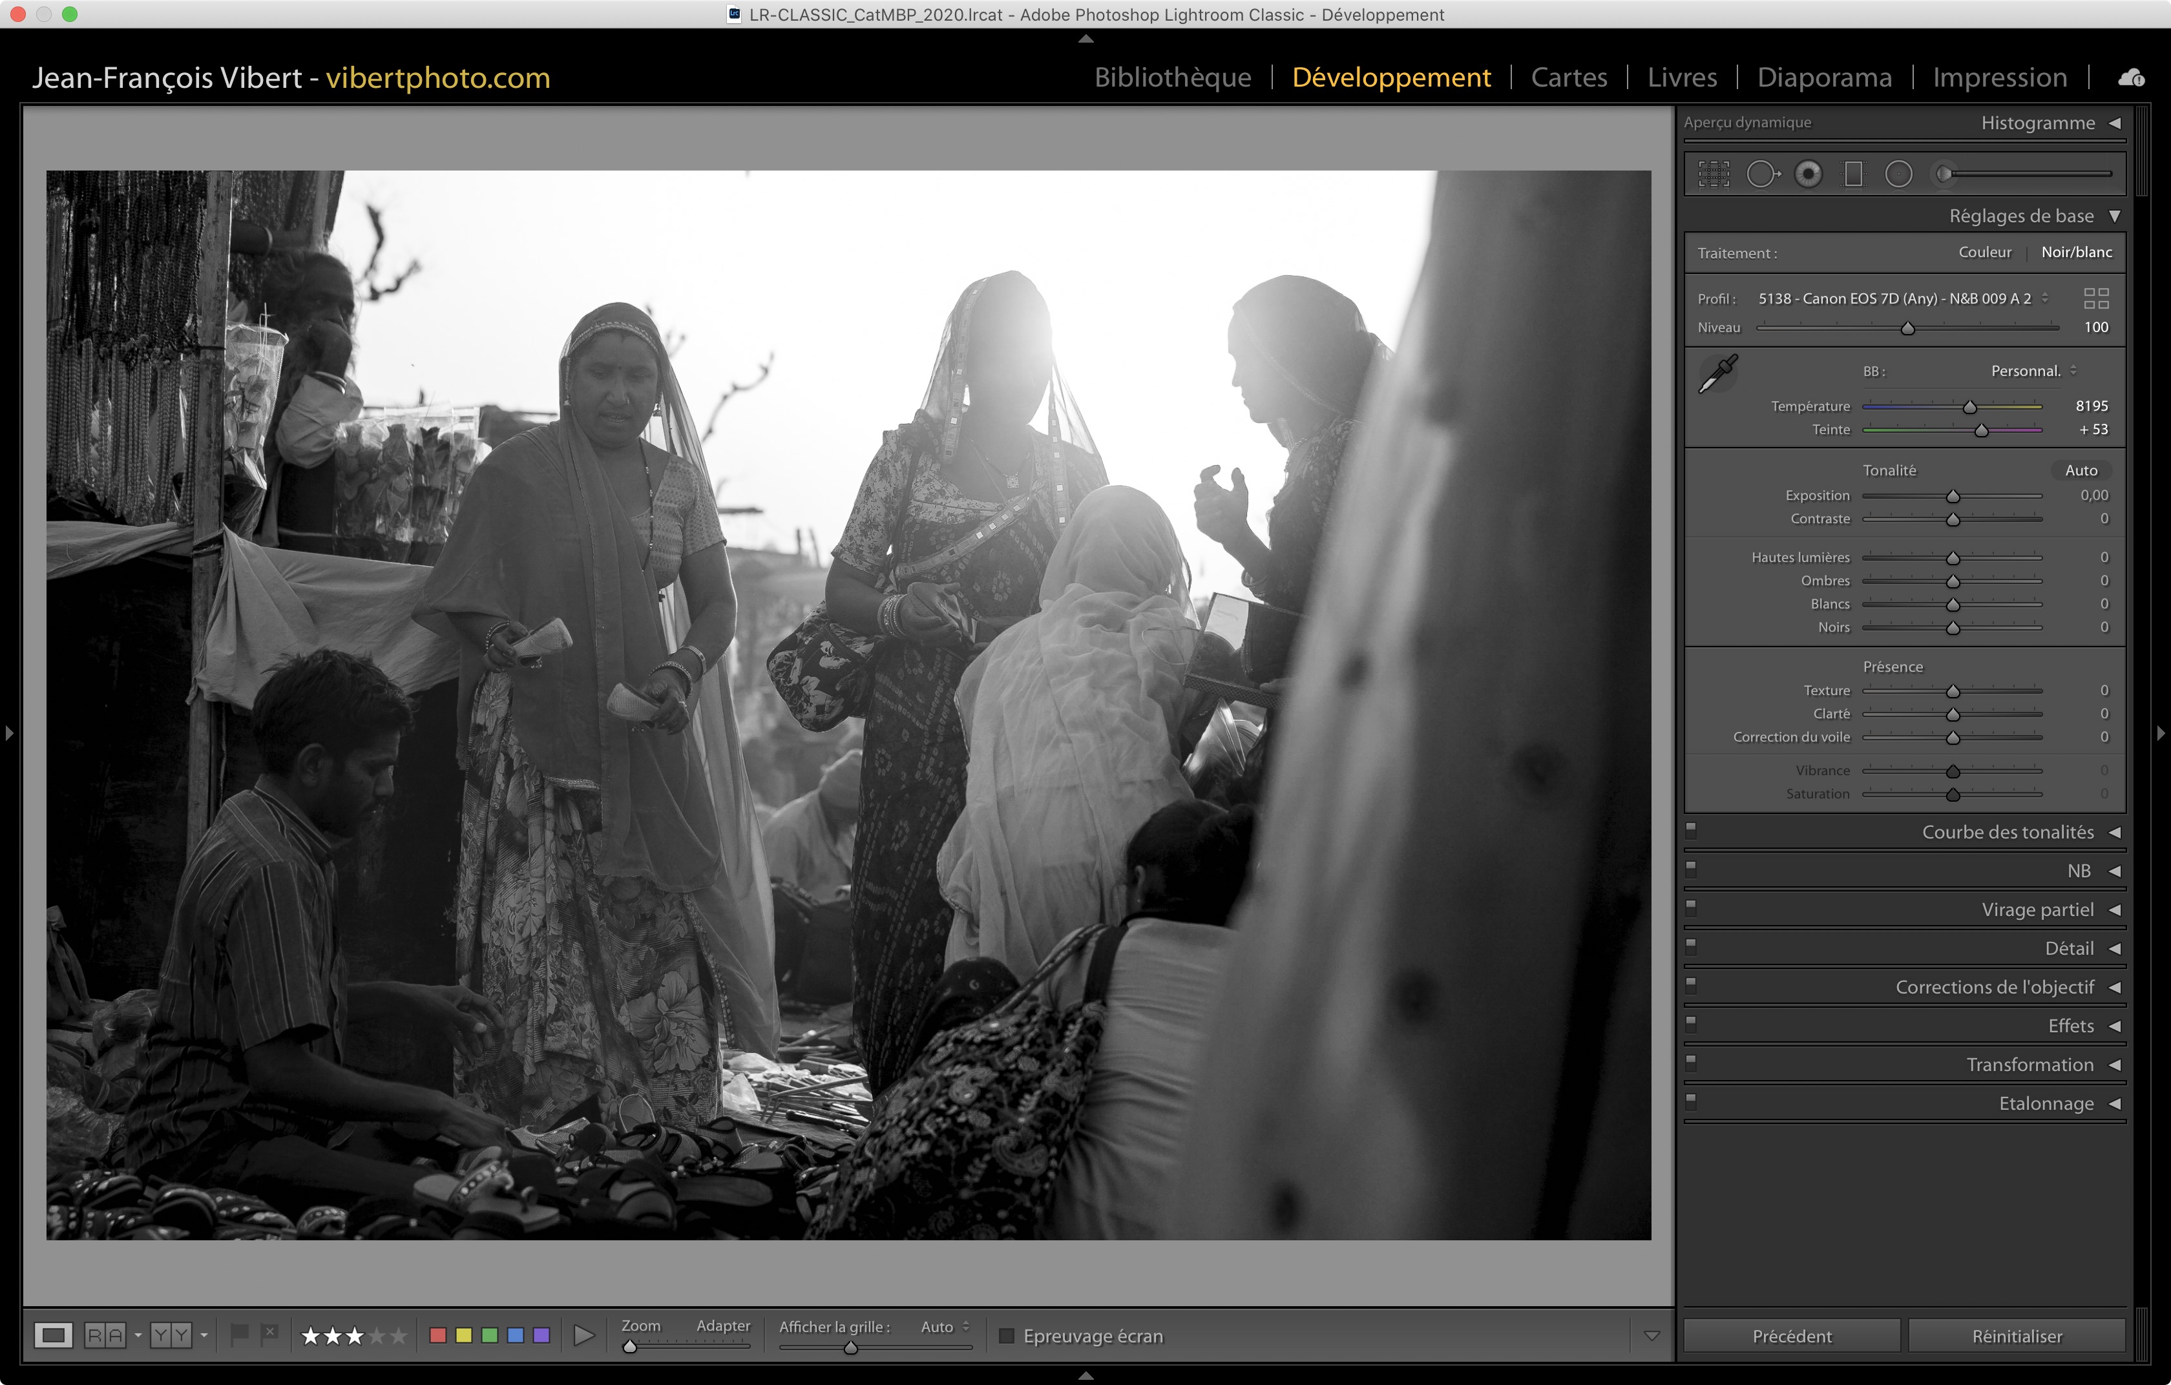Image resolution: width=2171 pixels, height=1385 pixels.
Task: Click the cloud sync status icon
Action: point(2132,78)
